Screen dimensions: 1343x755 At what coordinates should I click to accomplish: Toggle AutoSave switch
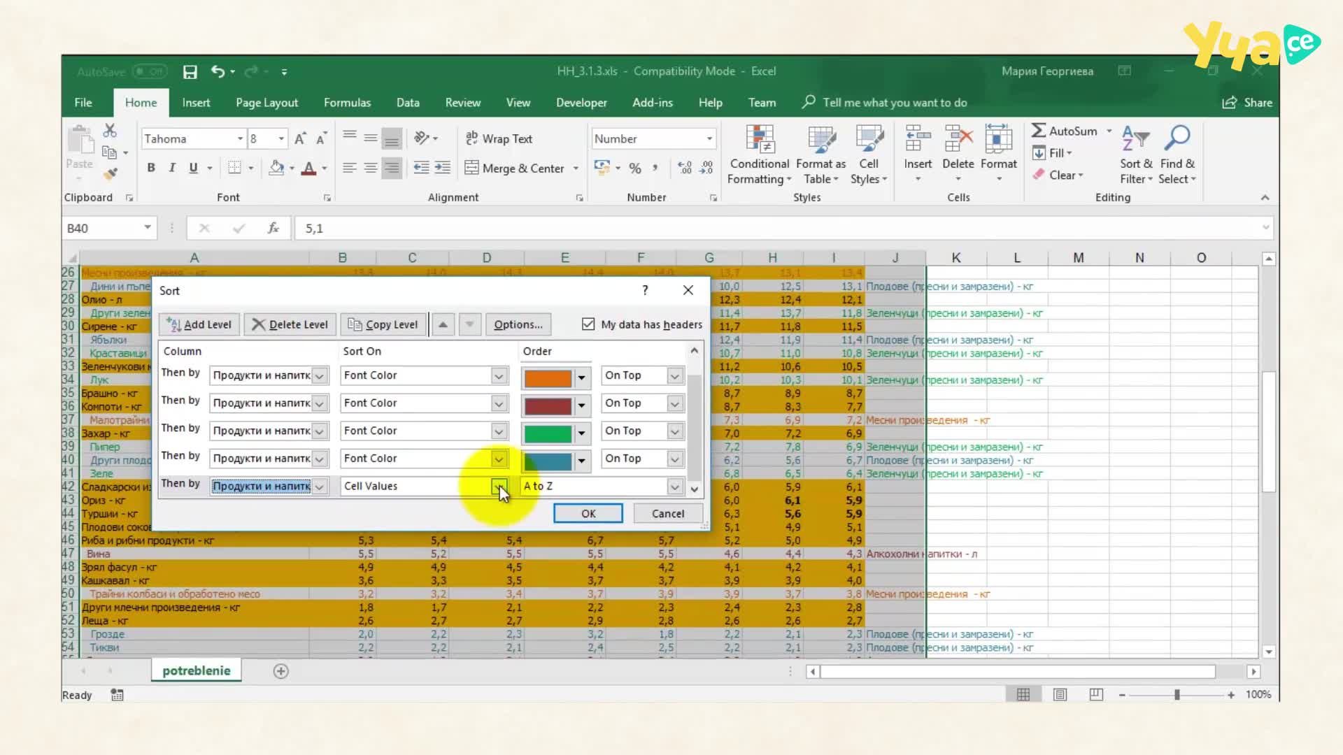coord(150,71)
